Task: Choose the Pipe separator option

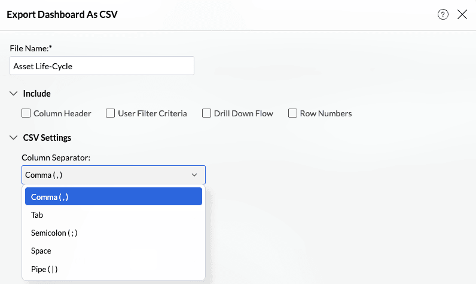Action: point(44,269)
